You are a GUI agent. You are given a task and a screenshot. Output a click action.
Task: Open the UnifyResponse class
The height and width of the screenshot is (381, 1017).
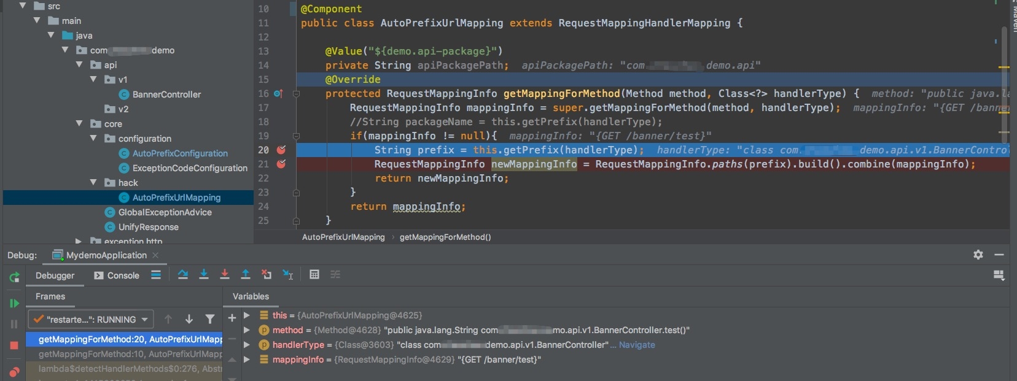[148, 227]
